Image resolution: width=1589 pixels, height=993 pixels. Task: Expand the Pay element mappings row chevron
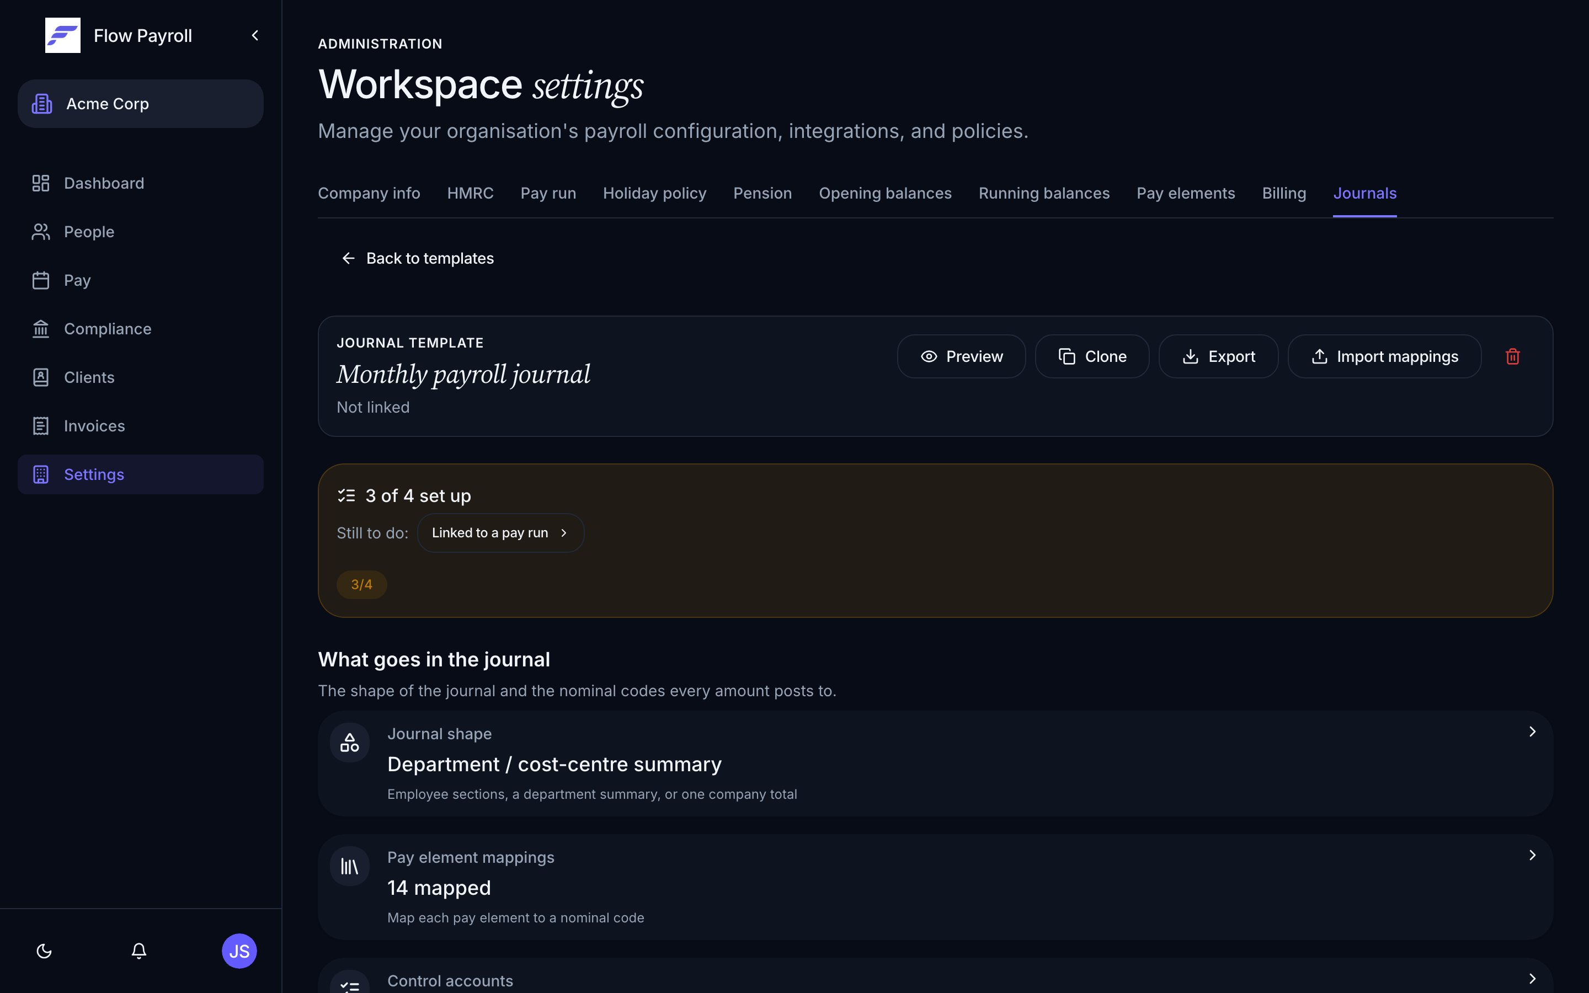pyautogui.click(x=1532, y=855)
